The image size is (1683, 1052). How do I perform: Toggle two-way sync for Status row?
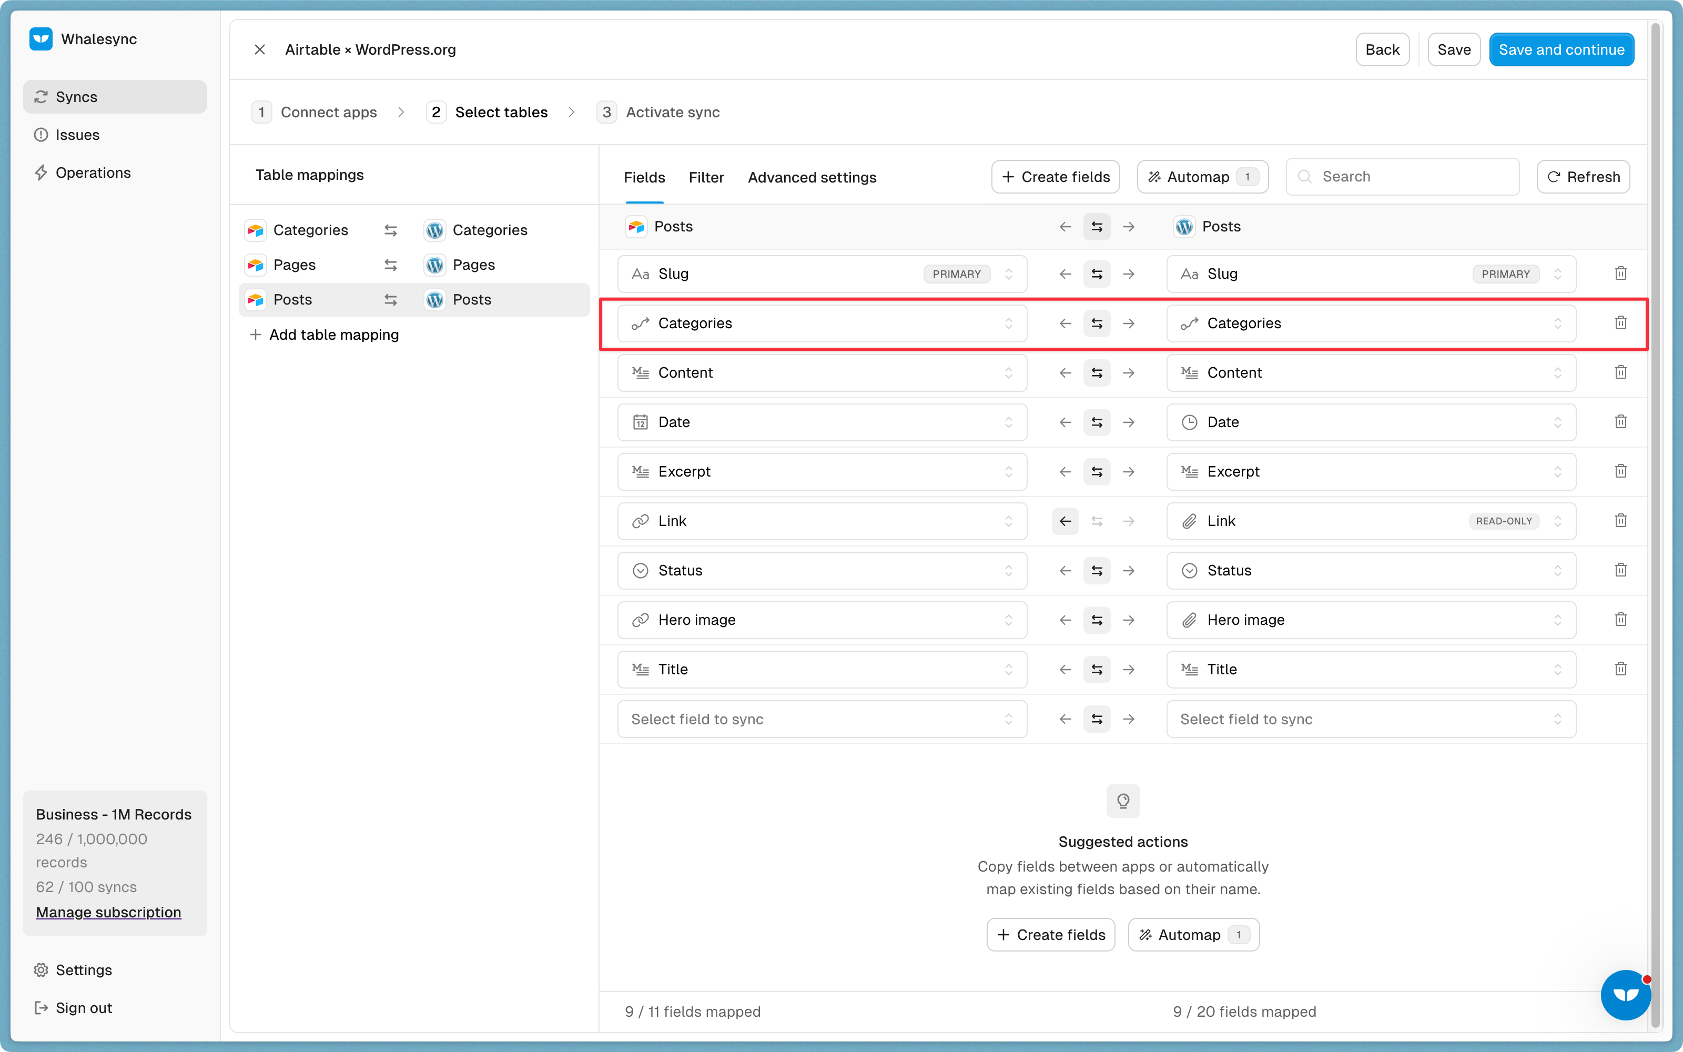click(1097, 571)
